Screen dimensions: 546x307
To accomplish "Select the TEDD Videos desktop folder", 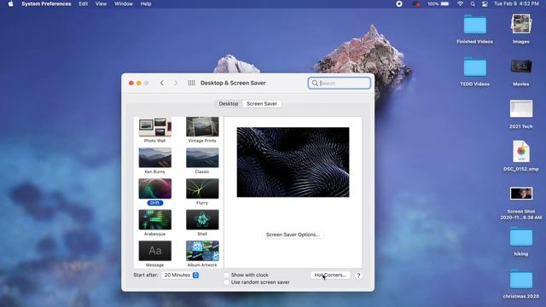I will point(475,72).
